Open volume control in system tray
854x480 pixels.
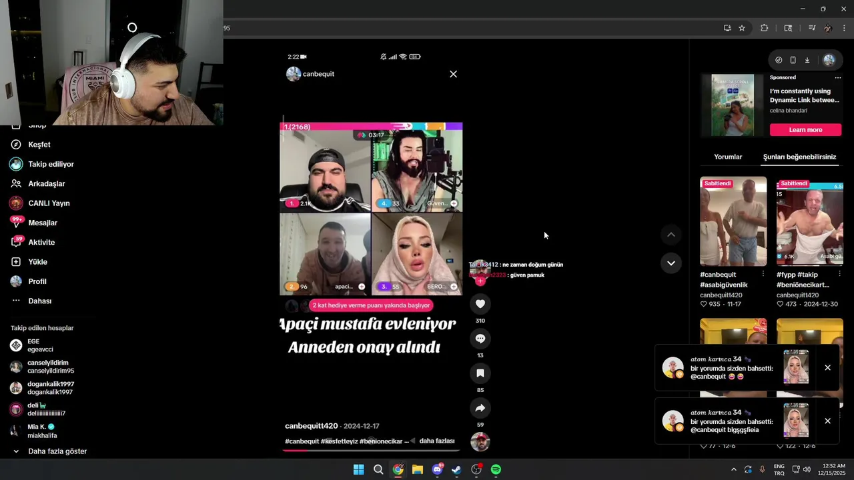click(807, 469)
